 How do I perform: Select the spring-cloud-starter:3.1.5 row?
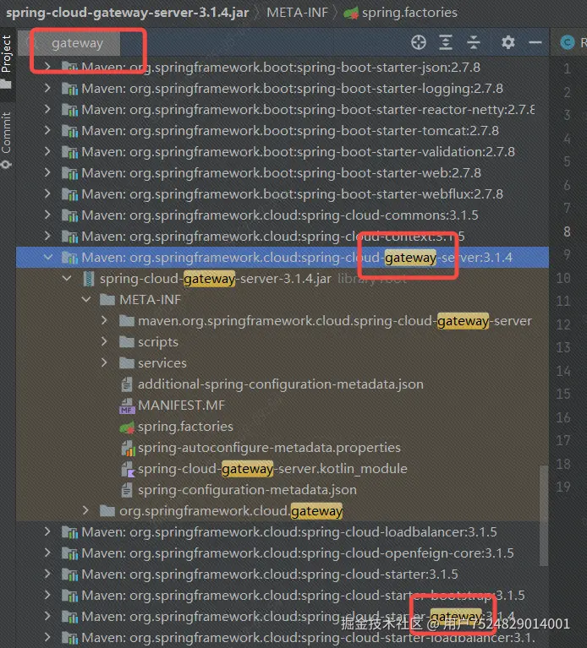tap(283, 574)
